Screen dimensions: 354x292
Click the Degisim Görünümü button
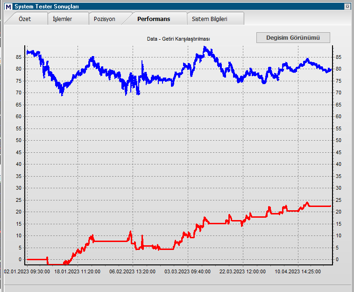(293, 38)
